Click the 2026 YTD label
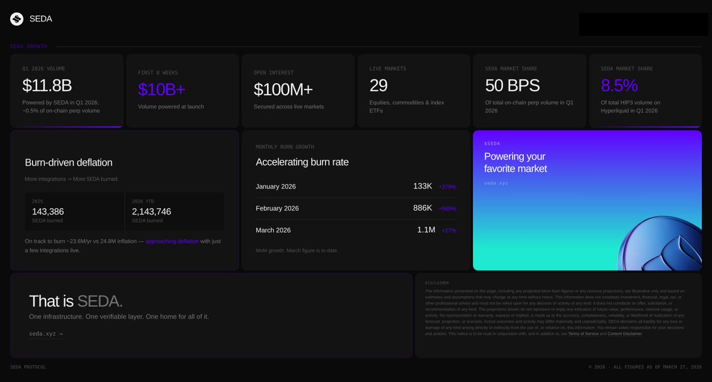712x382 pixels. [x=143, y=201]
